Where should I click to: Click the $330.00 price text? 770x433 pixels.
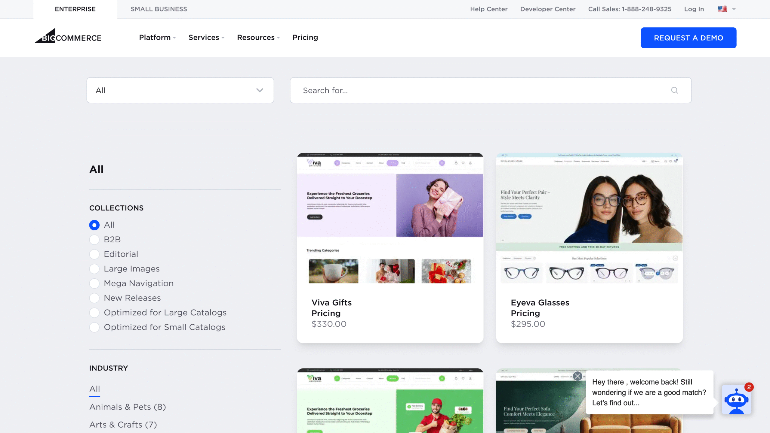pyautogui.click(x=329, y=324)
